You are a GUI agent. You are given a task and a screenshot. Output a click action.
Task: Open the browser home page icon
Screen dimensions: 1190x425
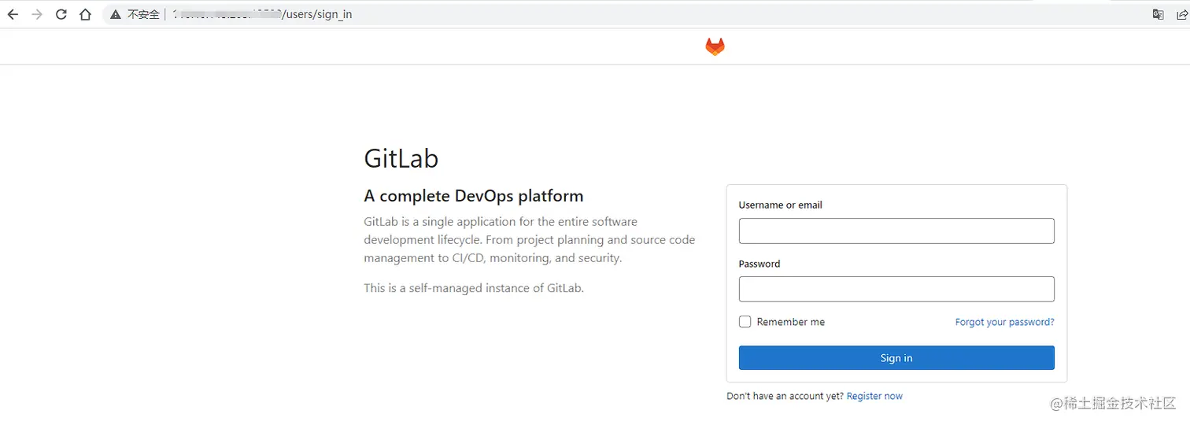85,14
